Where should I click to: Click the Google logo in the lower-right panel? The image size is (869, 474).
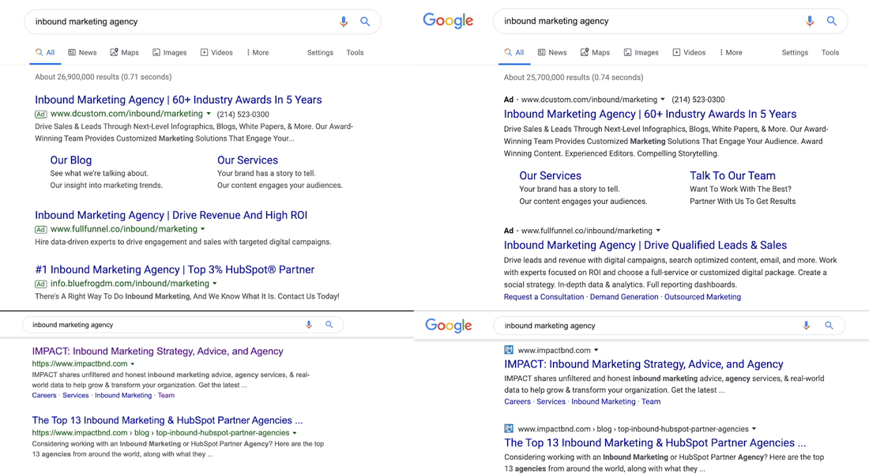pyautogui.click(x=449, y=325)
